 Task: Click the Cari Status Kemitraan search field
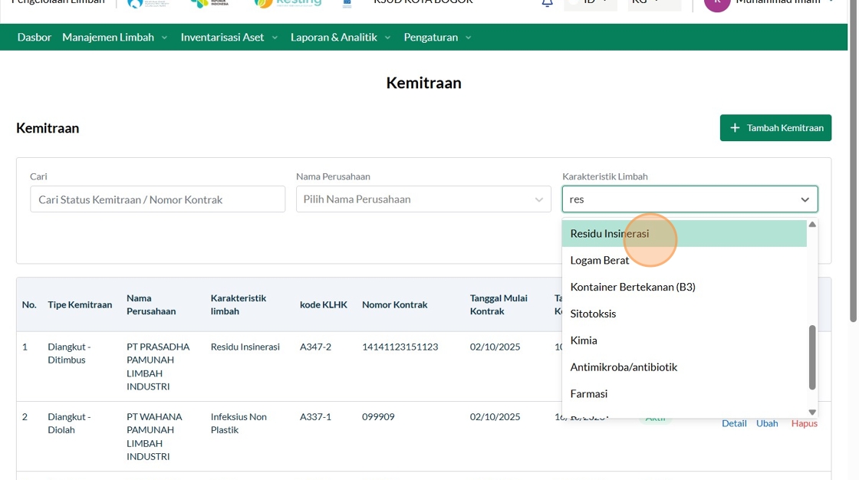pyautogui.click(x=157, y=199)
